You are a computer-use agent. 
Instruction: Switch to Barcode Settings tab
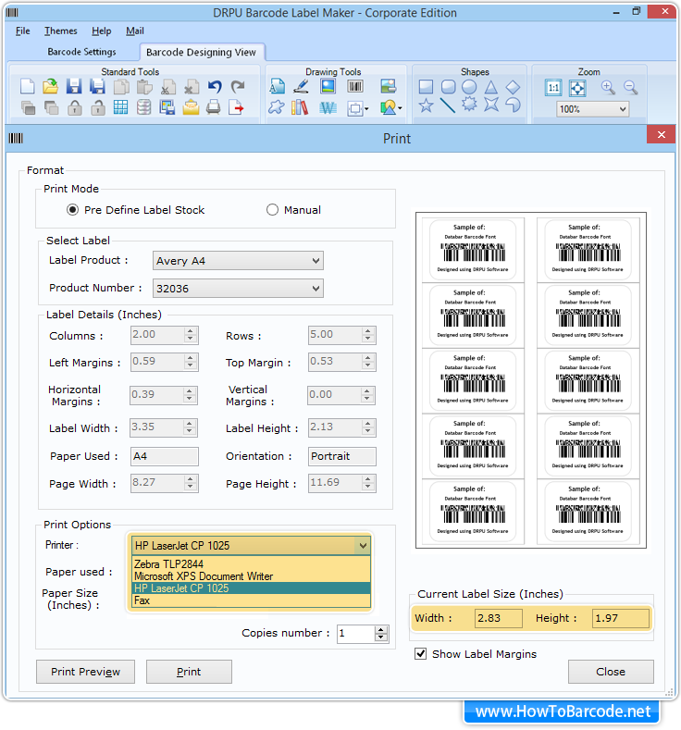coord(82,52)
